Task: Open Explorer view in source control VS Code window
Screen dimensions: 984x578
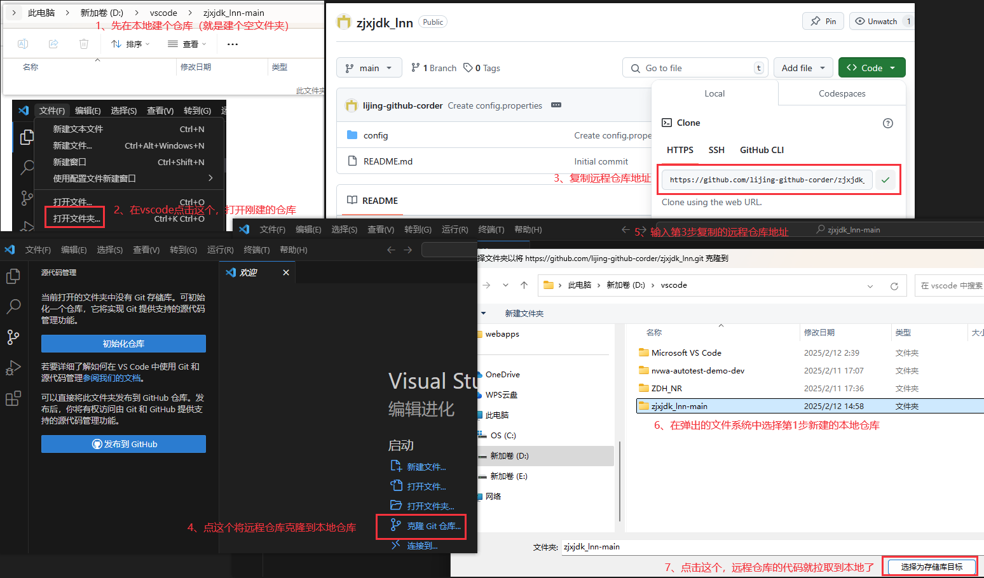Action: coord(13,276)
